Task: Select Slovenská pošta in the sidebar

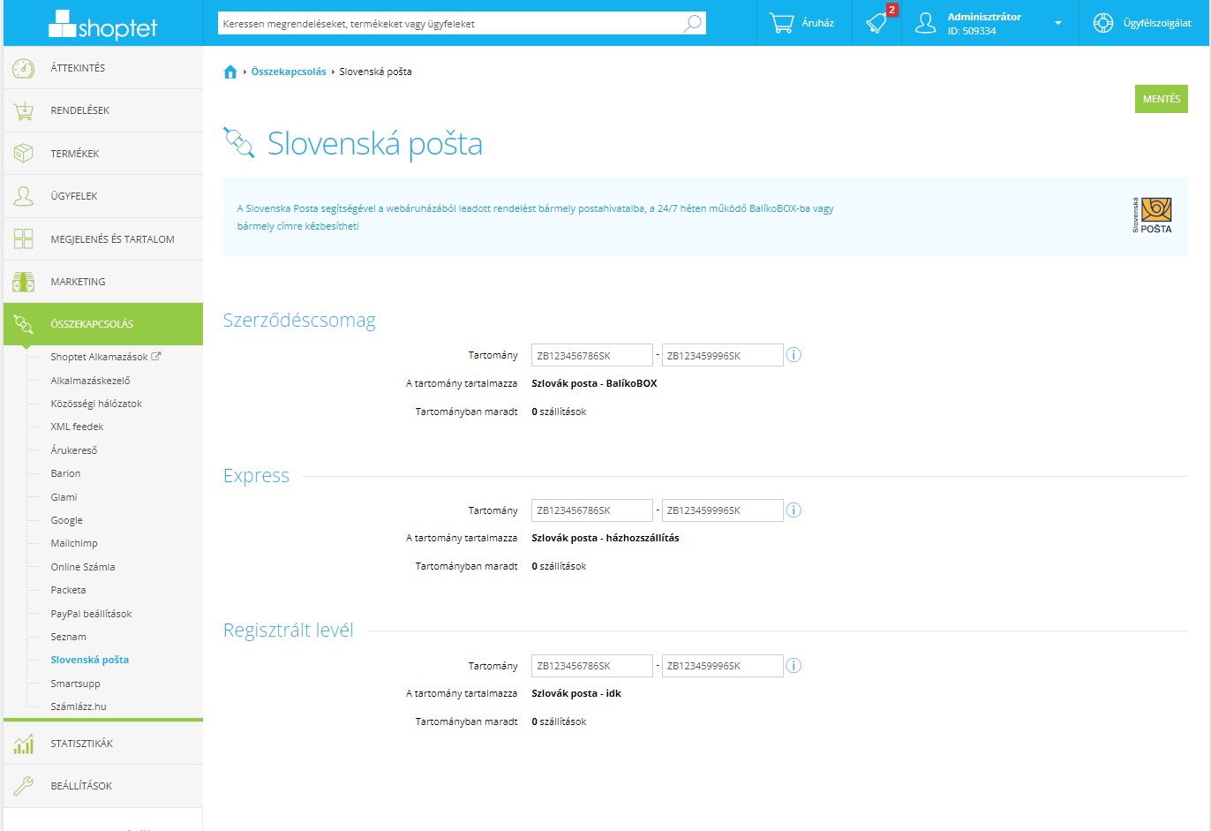Action: point(89,660)
